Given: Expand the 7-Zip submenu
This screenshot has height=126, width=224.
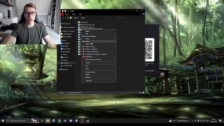Looking at the screenshot, I should [99, 39].
